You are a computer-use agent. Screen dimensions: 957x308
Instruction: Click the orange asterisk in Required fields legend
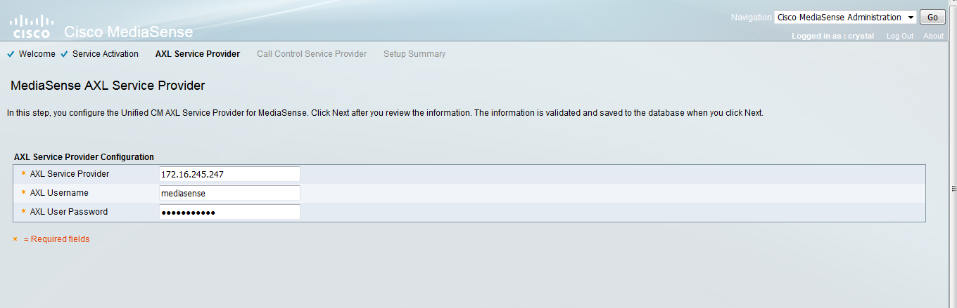pyautogui.click(x=15, y=240)
